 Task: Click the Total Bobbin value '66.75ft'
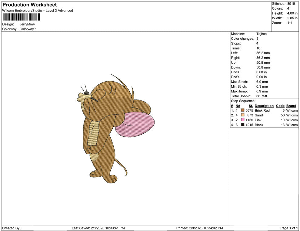click(x=262, y=96)
